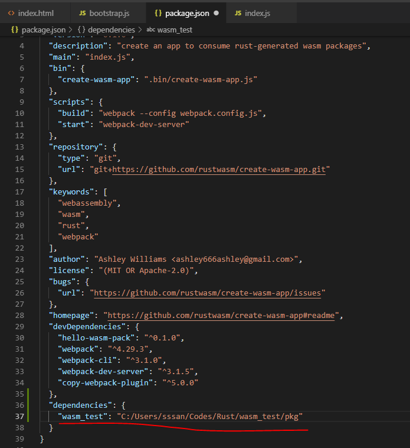Image resolution: width=410 pixels, height=448 pixels.
Task: Switch to the index.js tab
Action: (x=259, y=12)
